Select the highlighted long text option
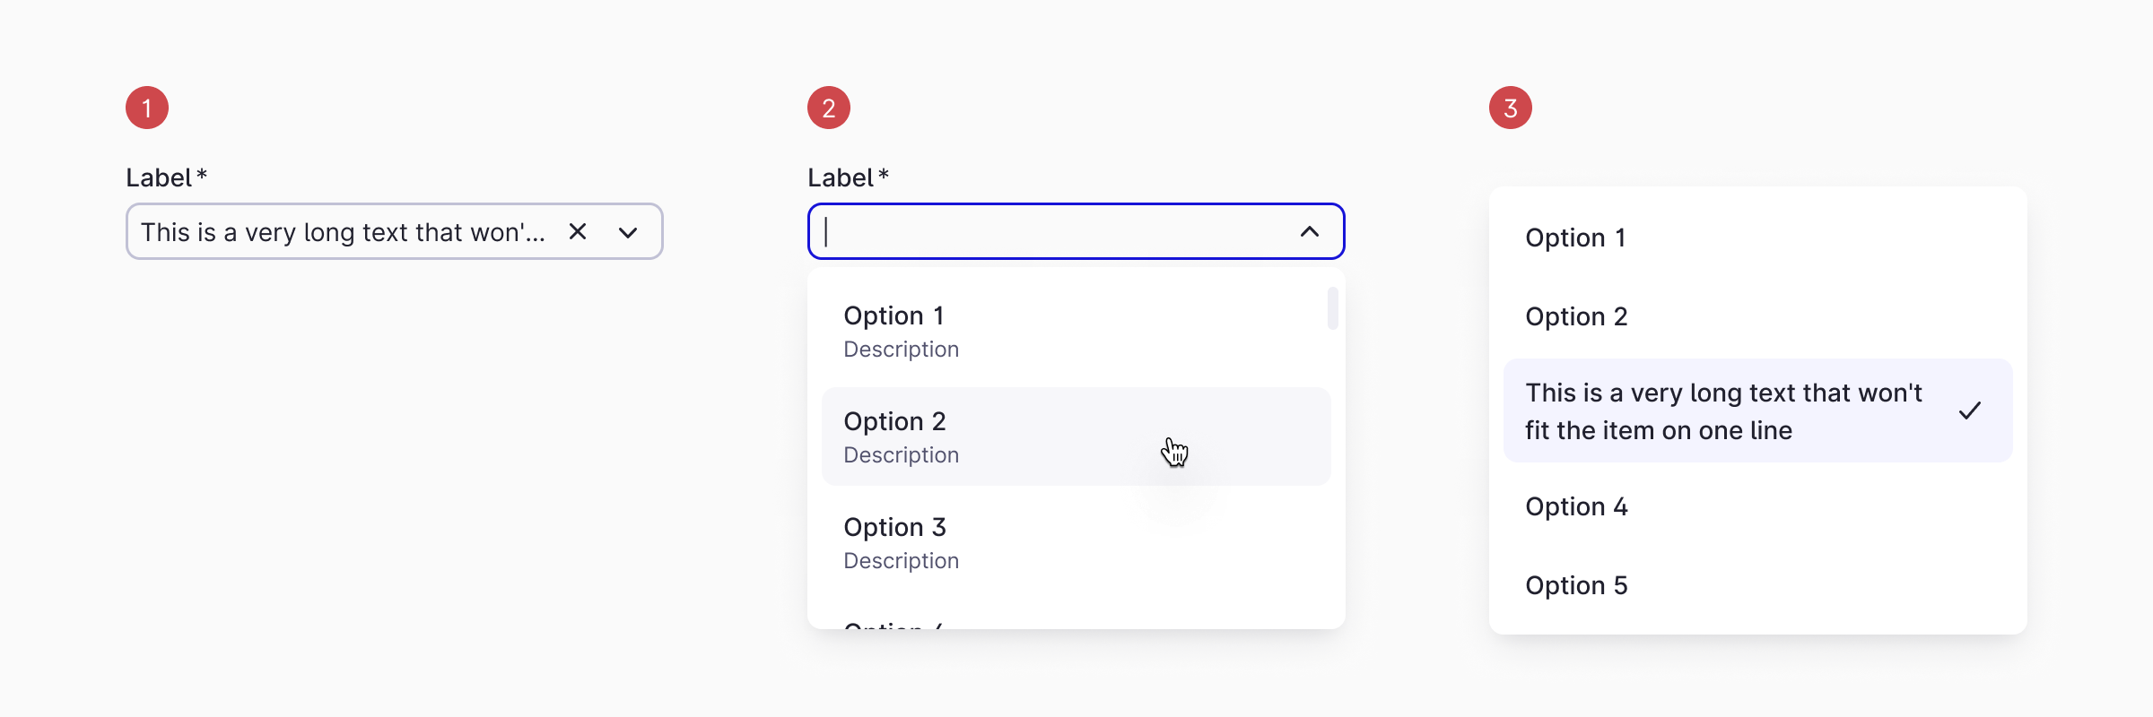 (x=1722, y=410)
